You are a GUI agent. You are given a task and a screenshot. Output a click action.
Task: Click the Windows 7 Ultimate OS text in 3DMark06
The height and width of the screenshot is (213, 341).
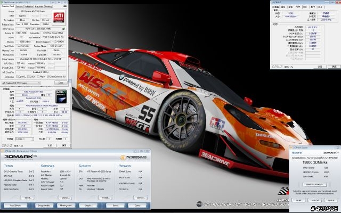pos(96,190)
